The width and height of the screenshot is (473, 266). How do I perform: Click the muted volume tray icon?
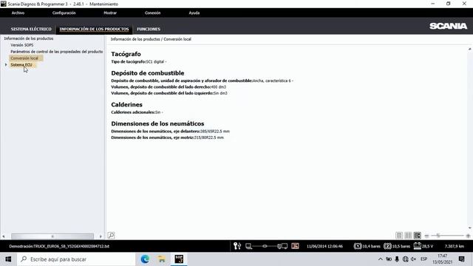(414, 259)
